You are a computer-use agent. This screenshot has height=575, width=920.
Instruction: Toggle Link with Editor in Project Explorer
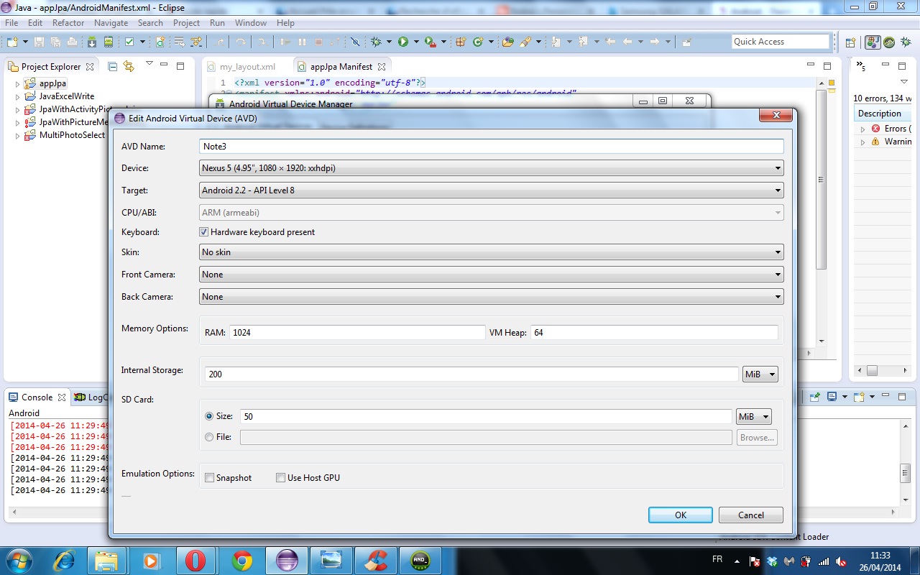[x=129, y=66]
